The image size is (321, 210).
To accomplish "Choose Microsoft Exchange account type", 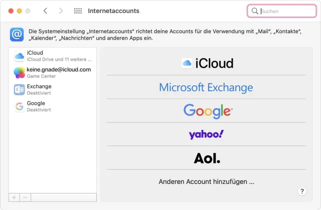I will 206,88.
